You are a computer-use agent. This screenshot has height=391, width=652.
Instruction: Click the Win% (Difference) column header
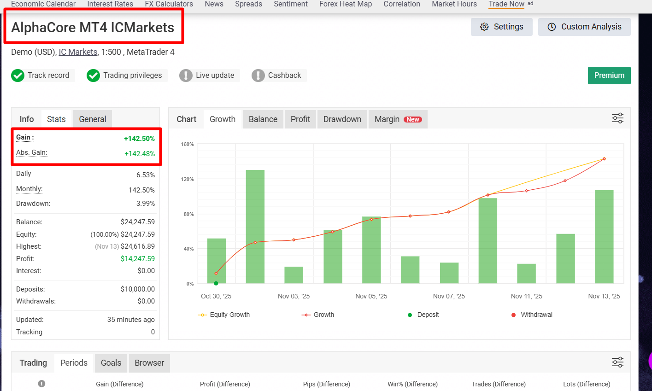[413, 384]
